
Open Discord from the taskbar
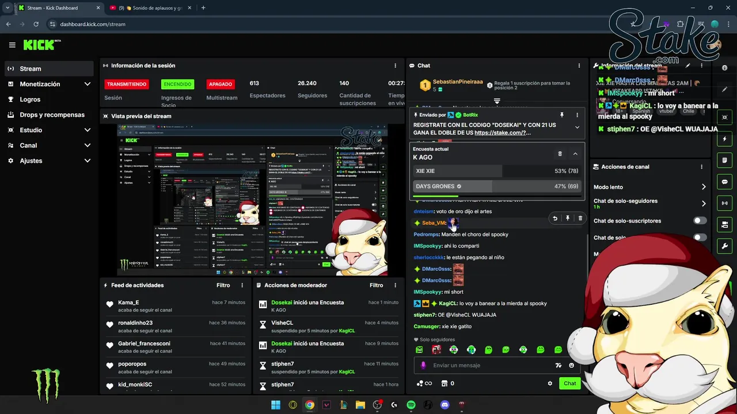445,405
